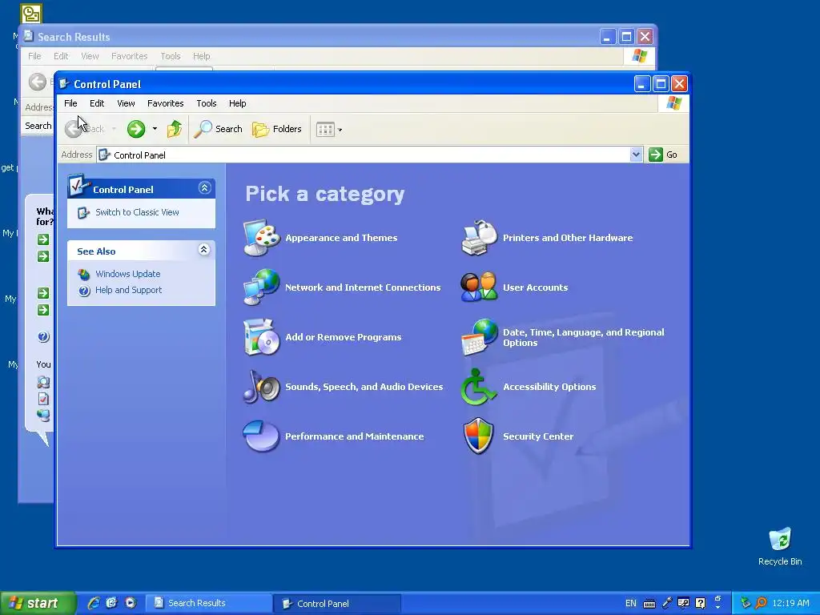
Task: Open the View menu in Control Panel
Action: (x=126, y=103)
